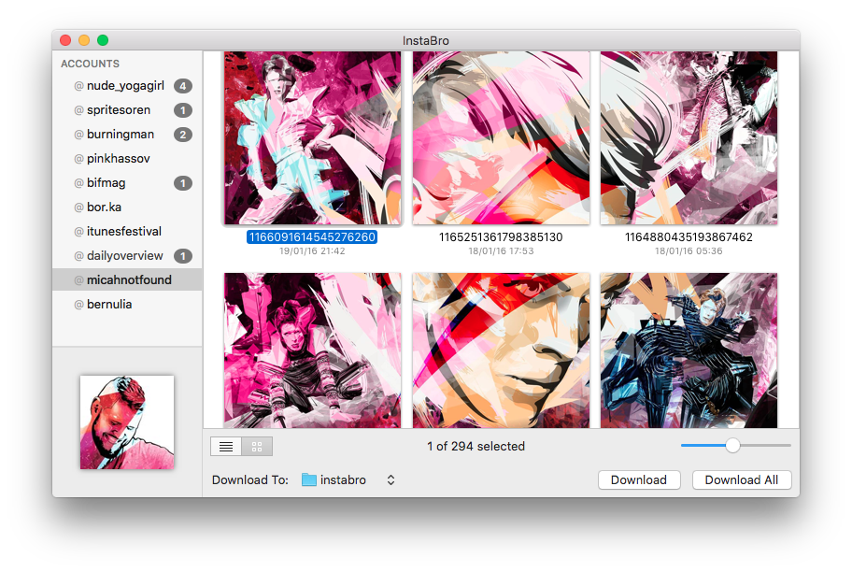Minimize the InstaBro window

point(84,40)
